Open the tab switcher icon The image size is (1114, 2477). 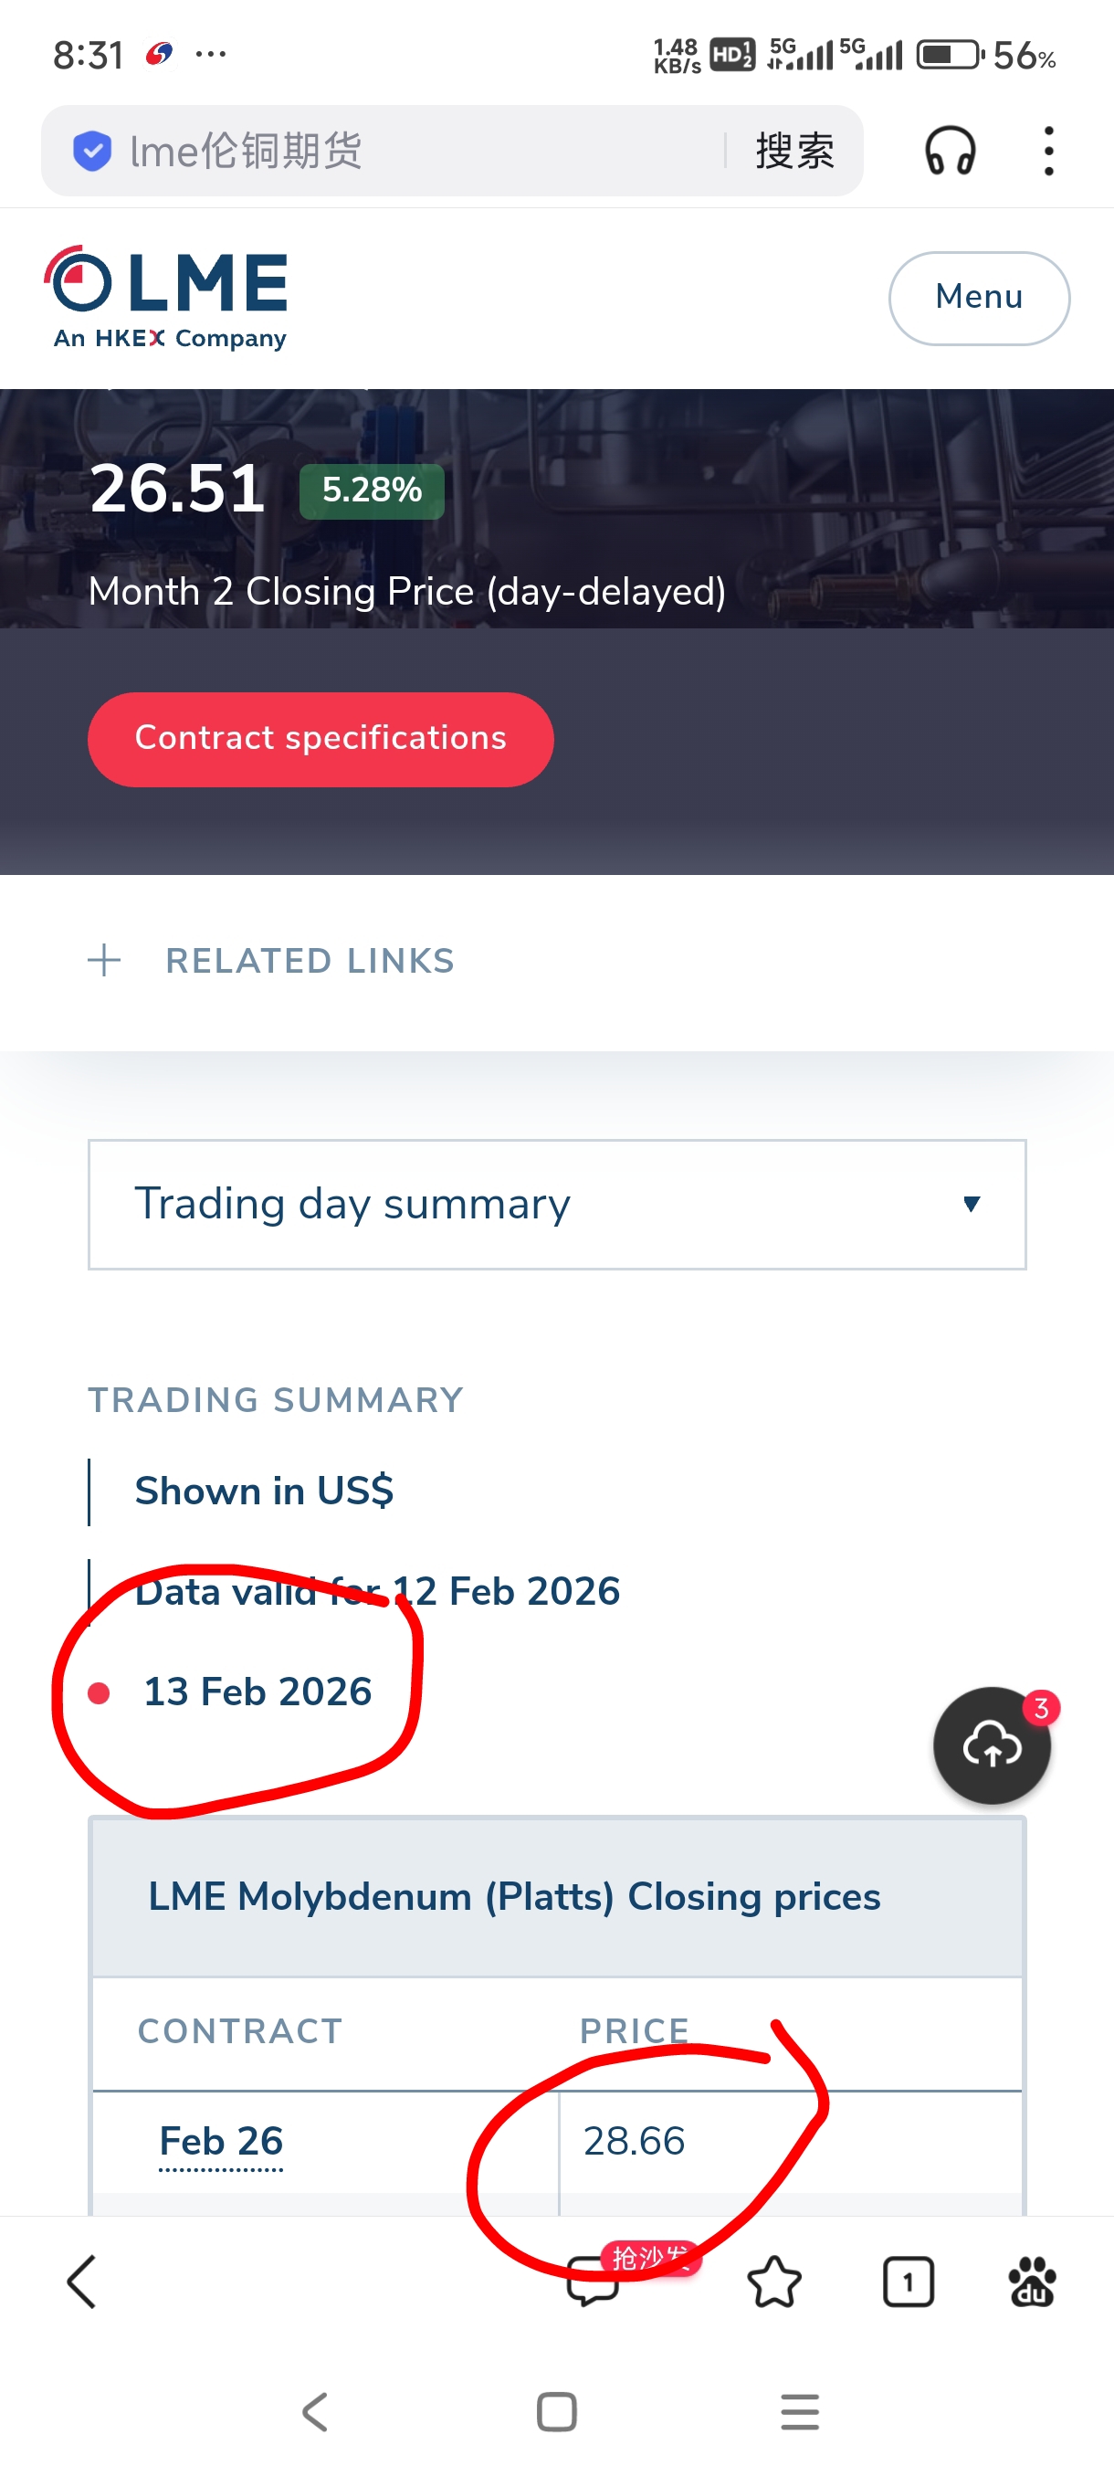click(908, 2281)
